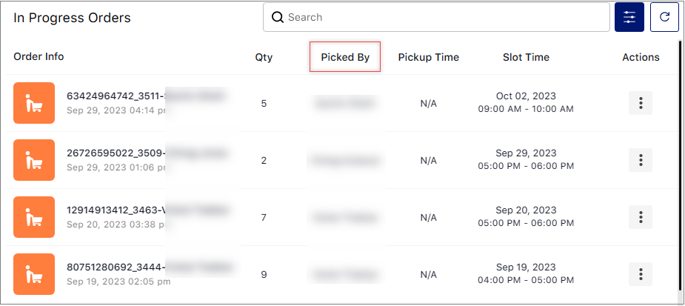Open actions menu for Sep 20 order
The image size is (685, 306).
[641, 217]
